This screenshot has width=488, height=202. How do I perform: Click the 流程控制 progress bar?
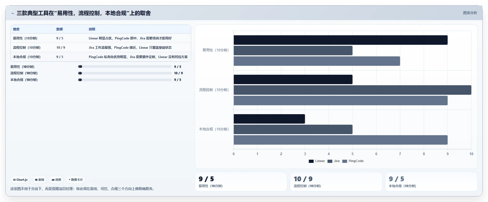click(x=125, y=73)
